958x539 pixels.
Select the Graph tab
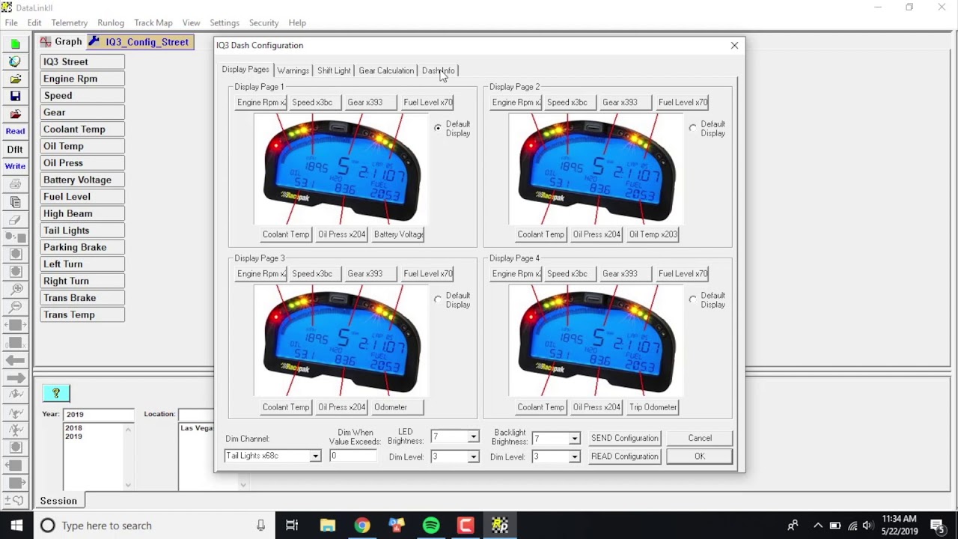point(61,42)
